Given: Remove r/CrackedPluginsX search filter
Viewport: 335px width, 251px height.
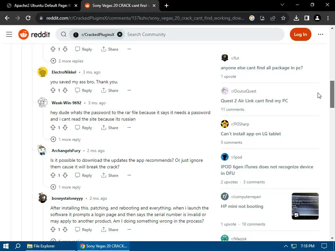Looking at the screenshot, I should [x=120, y=34].
